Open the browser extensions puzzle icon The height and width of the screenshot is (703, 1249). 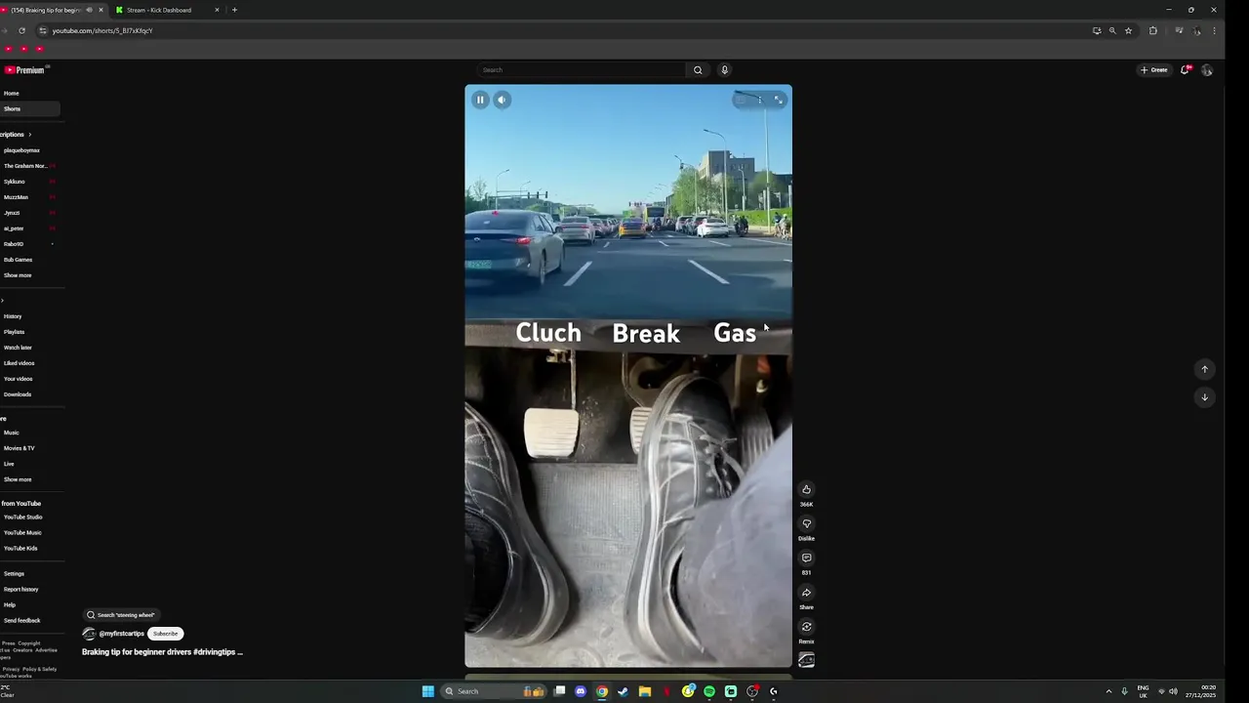coord(1153,30)
